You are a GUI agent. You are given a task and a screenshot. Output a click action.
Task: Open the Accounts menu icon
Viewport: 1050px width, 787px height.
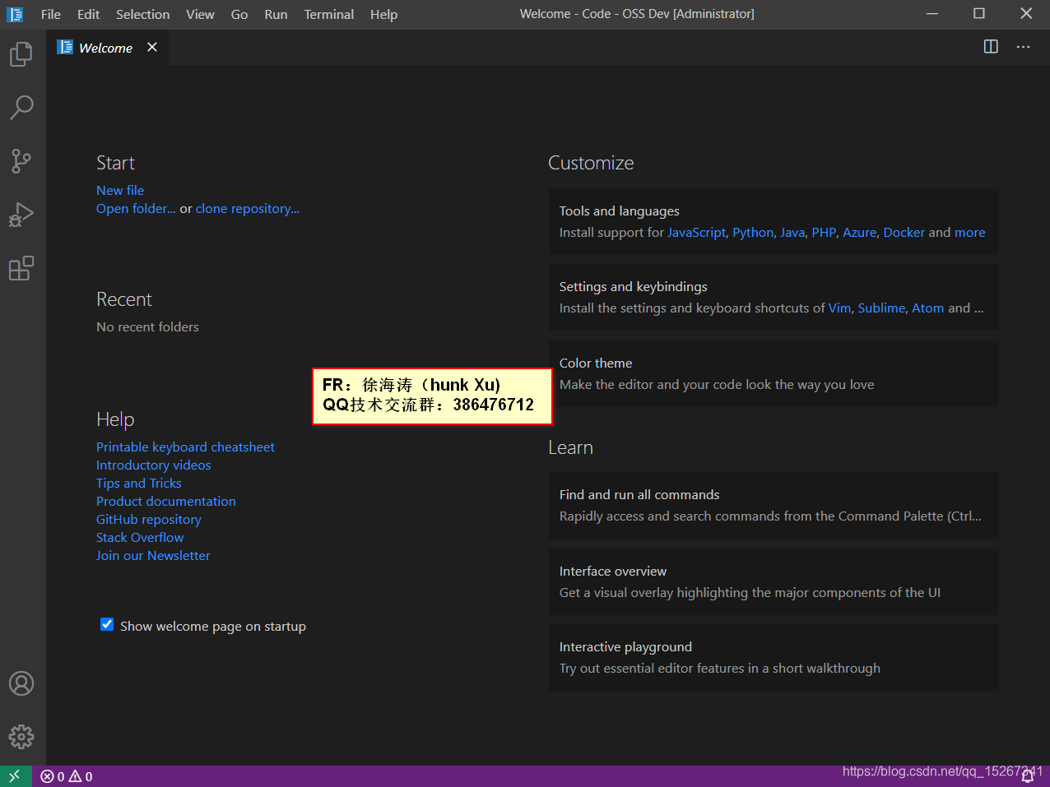coord(21,683)
